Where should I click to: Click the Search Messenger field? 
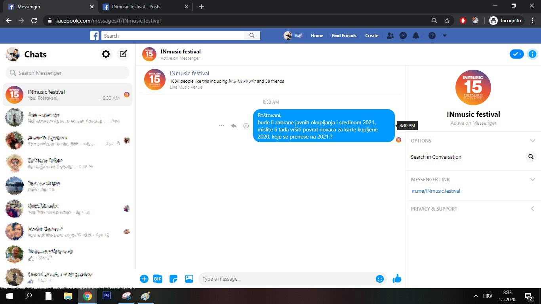[67, 73]
